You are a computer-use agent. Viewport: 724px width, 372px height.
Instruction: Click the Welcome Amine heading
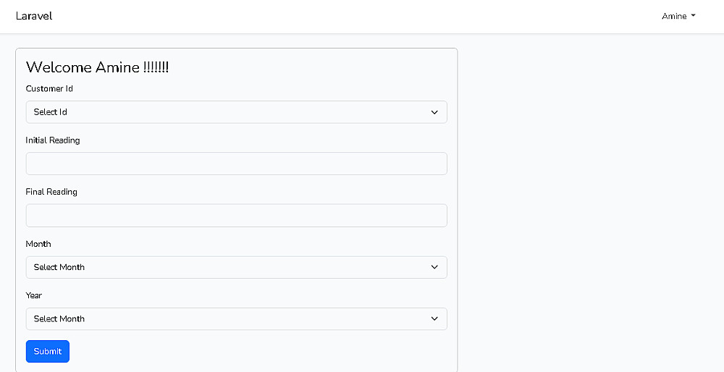pyautogui.click(x=97, y=67)
